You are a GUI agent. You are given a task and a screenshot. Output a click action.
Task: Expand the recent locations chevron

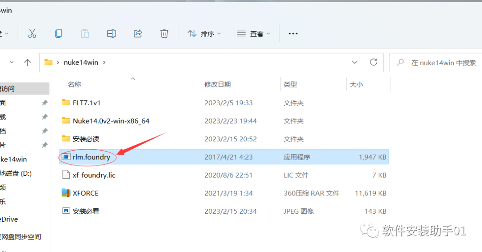tap(12, 62)
